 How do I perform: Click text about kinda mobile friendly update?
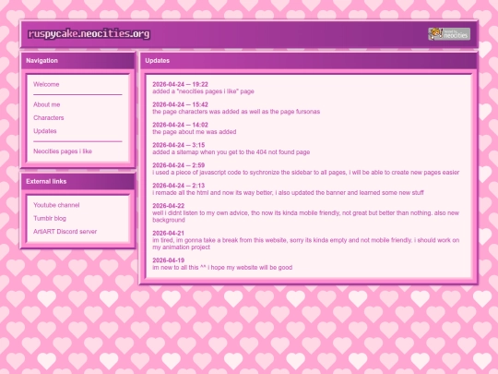306,216
